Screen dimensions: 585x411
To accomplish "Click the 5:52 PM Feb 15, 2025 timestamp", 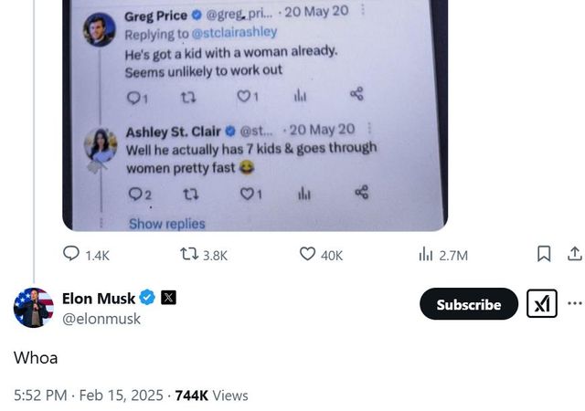I will click(x=86, y=395).
